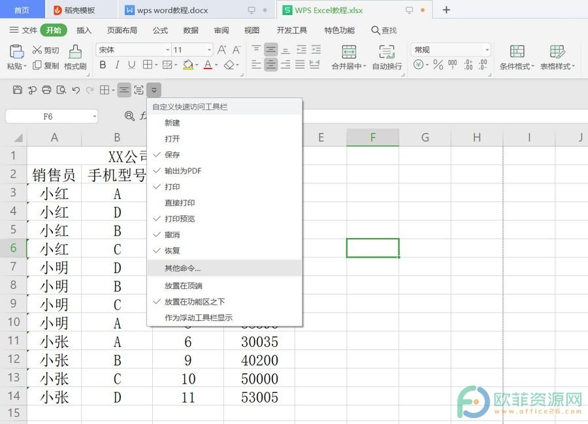Apply bold formatting with the B icon

coord(103,65)
